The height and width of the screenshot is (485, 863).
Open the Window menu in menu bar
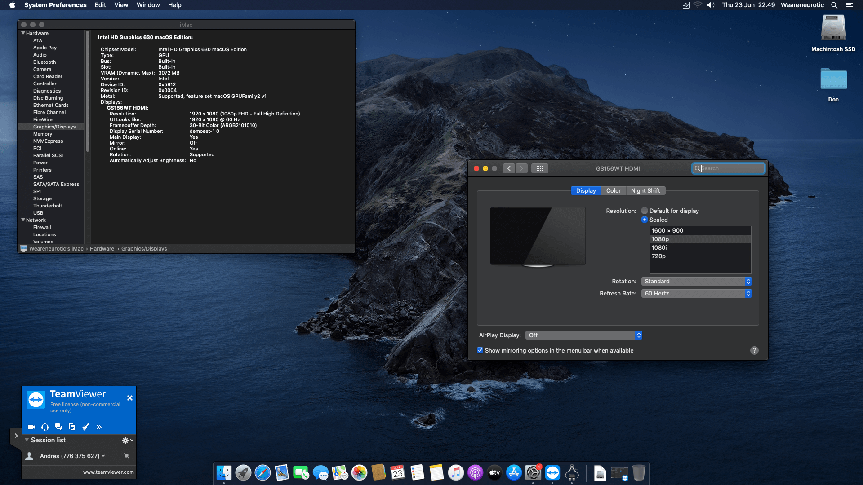point(148,5)
